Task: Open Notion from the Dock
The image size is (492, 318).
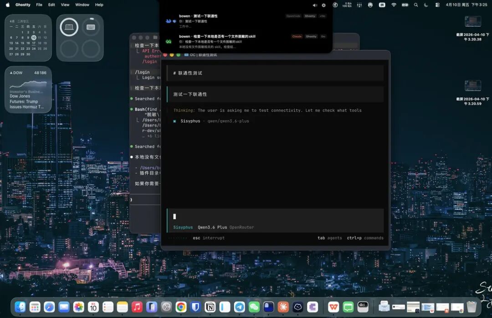Action: (210, 307)
